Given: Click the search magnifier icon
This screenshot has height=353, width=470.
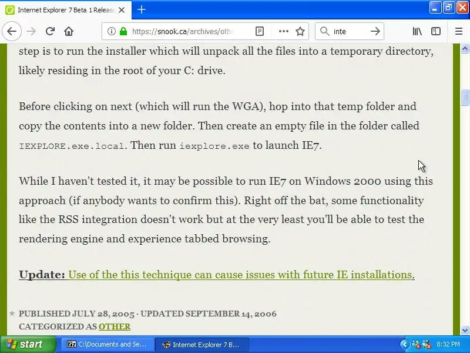Looking at the screenshot, I should 324,31.
